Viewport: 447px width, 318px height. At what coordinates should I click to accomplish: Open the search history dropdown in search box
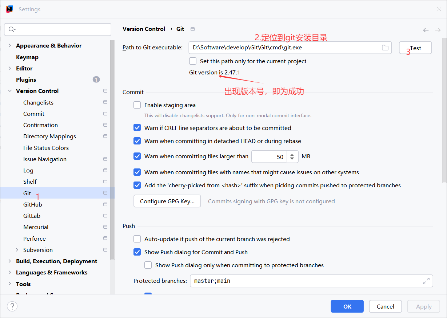click(x=15, y=30)
